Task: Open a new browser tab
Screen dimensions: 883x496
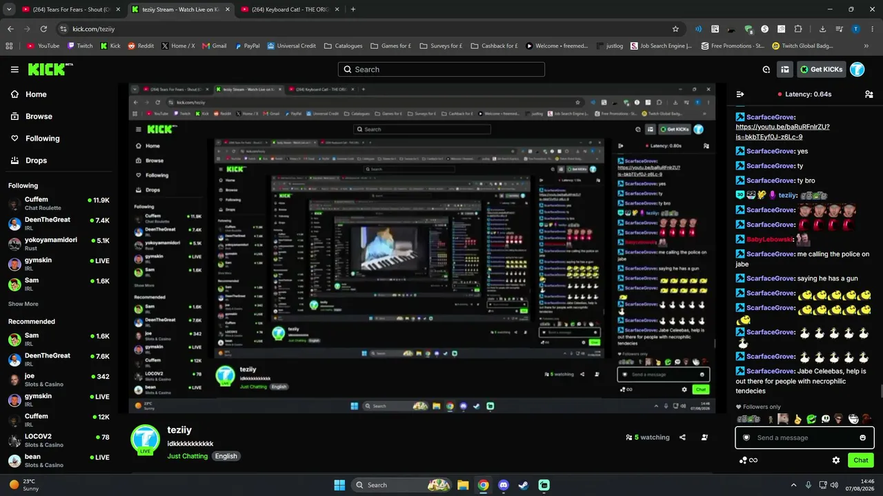Action: tap(353, 10)
